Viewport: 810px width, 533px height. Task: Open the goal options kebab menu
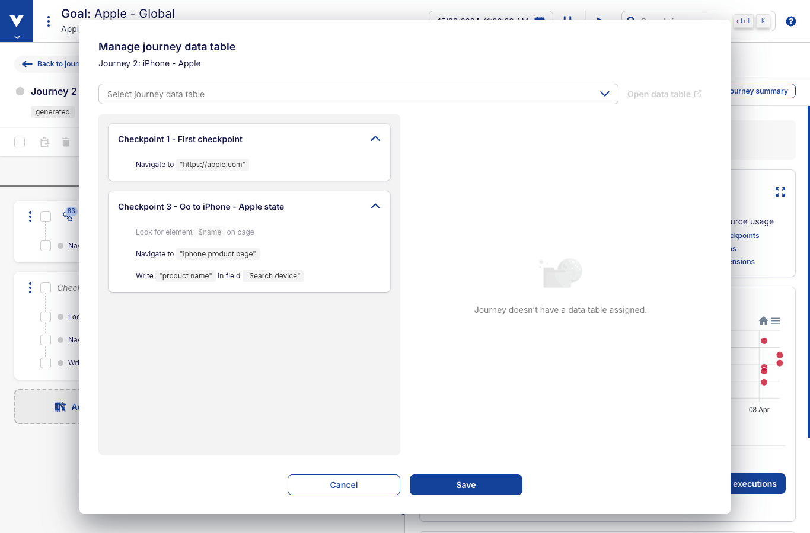point(49,21)
